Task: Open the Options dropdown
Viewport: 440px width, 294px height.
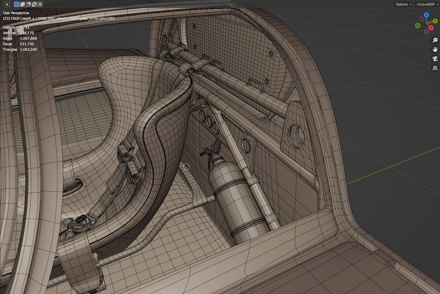Action: click(x=404, y=4)
